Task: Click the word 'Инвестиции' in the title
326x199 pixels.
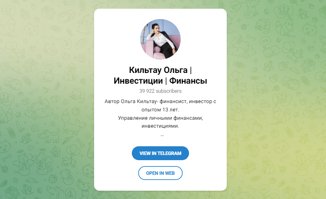Action: click(x=138, y=81)
